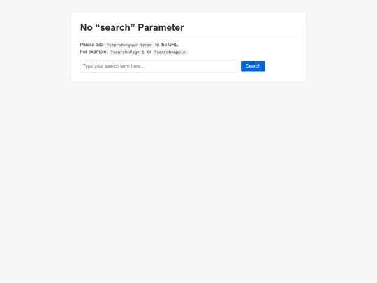The image size is (377, 283).
Task: Click the "No search Parameter" heading
Action: tap(132, 27)
